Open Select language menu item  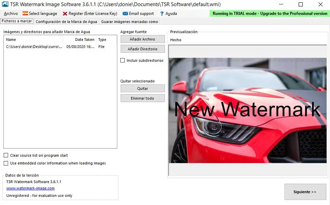43,14
